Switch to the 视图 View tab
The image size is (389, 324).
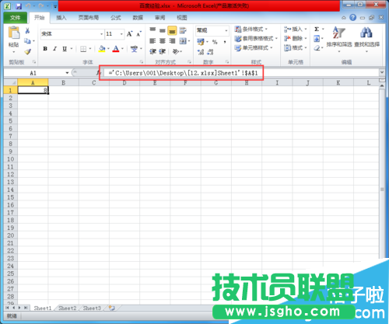pyautogui.click(x=182, y=18)
